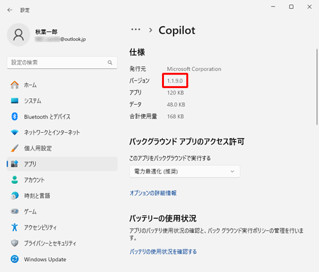Open 時刻と言語 settings
Image resolution: width=319 pixels, height=272 pixels.
tap(62, 195)
